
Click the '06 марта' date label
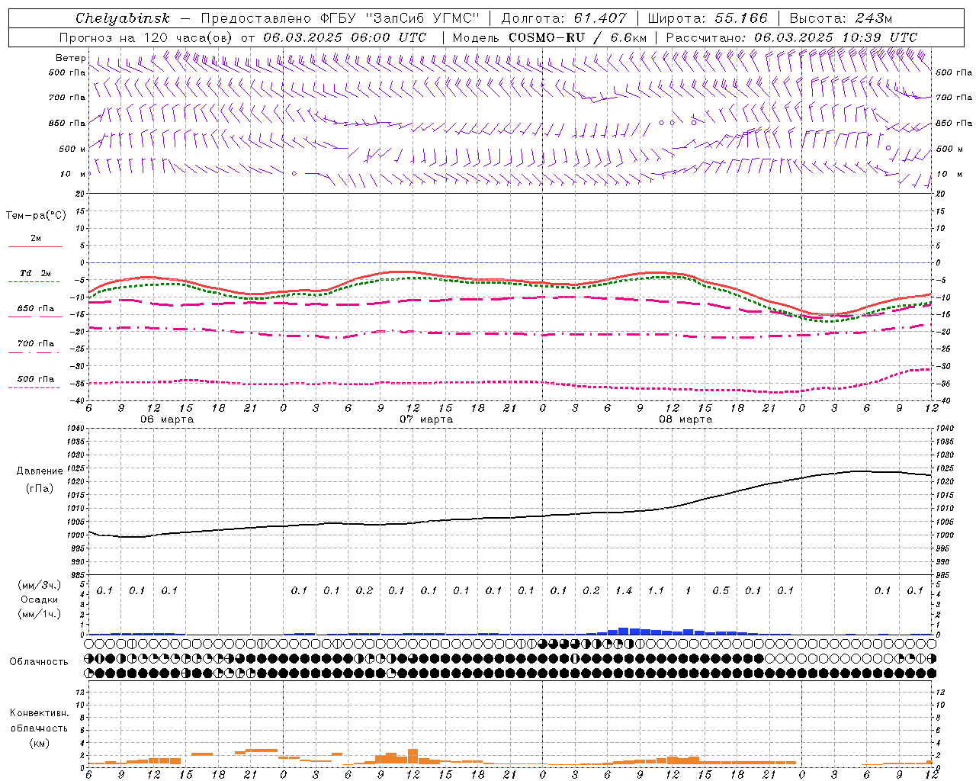[x=167, y=419]
